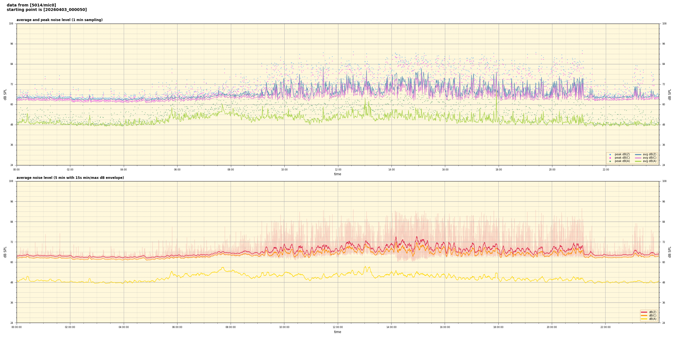Click the 06:00 tick on upper time axis
Image resolution: width=675 pixels, height=337 pixels.
click(x=177, y=170)
